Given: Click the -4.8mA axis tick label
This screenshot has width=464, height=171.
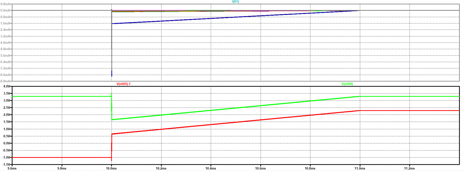Looking at the screenshot, I should 5,49.
